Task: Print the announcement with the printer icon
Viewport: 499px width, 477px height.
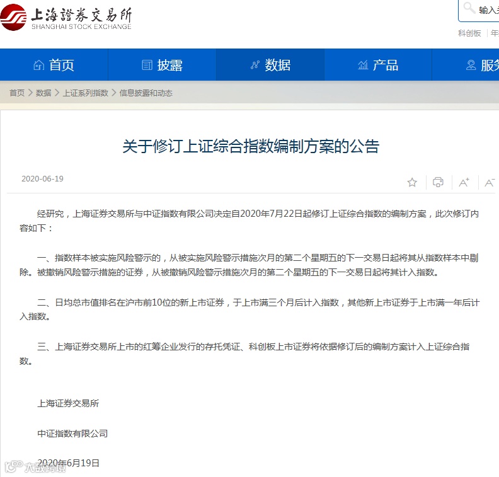Action: pos(438,182)
